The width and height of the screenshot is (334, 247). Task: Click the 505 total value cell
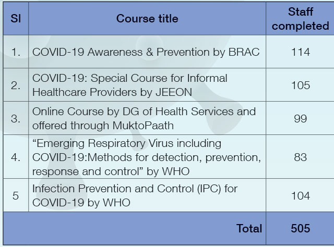pyautogui.click(x=300, y=228)
